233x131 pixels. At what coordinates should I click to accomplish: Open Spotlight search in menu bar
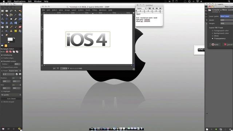(x=229, y=1)
